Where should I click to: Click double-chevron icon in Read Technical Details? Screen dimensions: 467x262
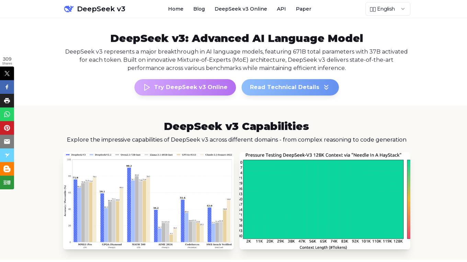(x=326, y=87)
